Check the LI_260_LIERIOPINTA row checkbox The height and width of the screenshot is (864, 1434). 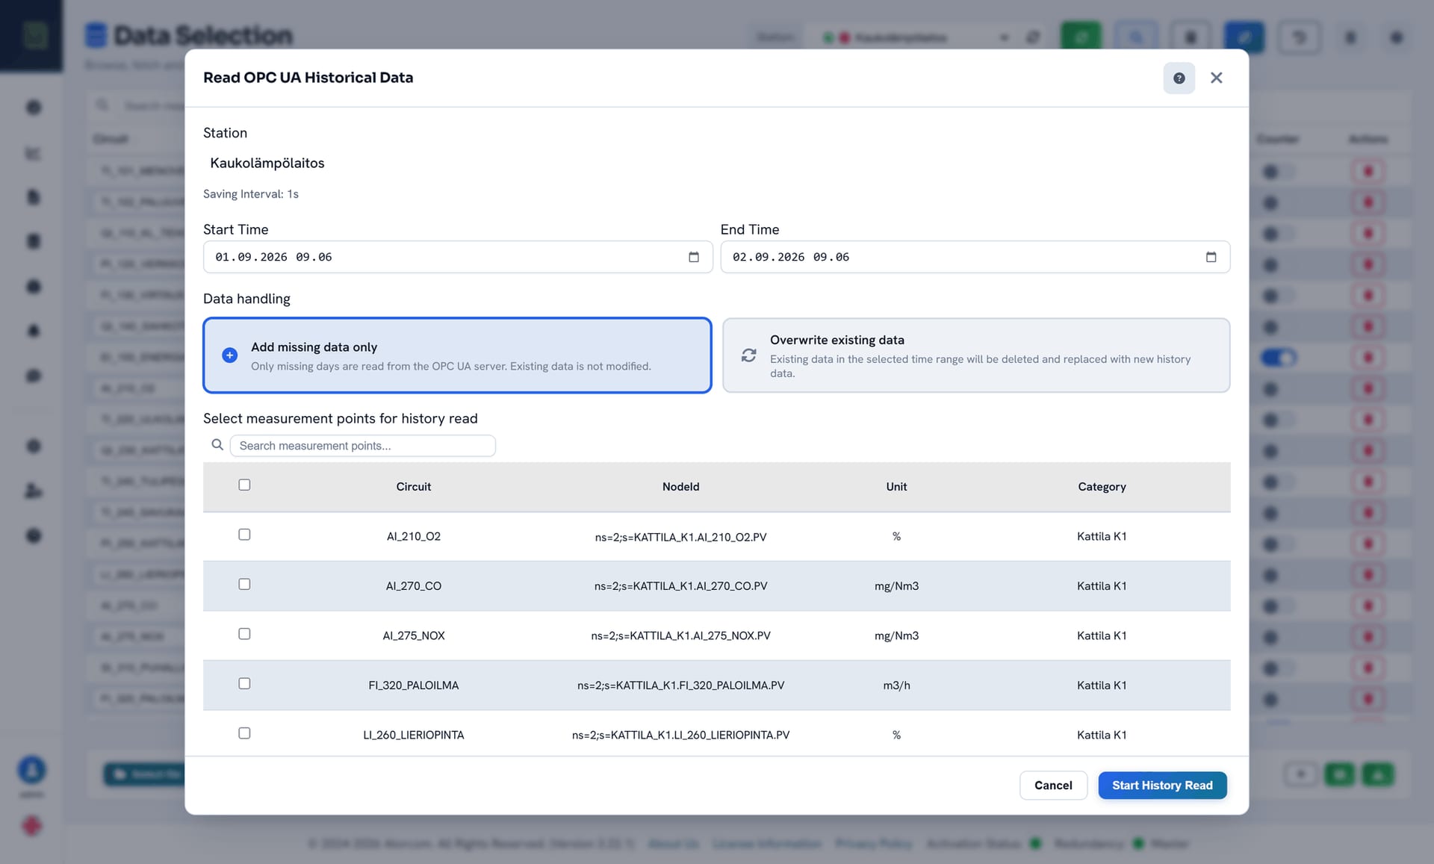tap(244, 733)
